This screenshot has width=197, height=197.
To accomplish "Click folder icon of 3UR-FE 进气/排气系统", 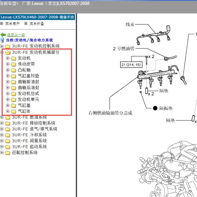I will [x=8, y=129].
